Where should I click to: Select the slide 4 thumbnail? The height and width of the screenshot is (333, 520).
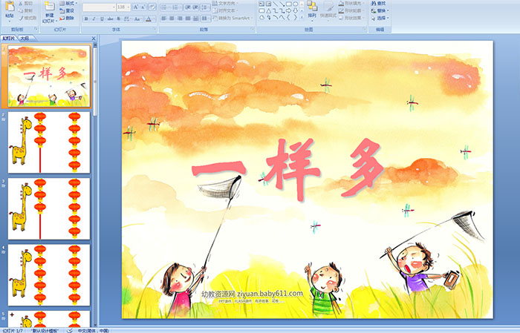coord(49,274)
